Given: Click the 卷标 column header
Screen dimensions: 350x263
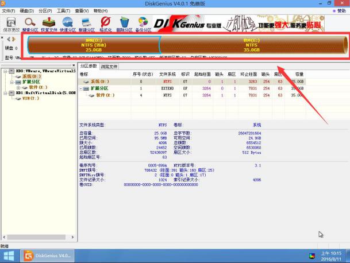Looking at the screenshot, I should click(84, 74).
